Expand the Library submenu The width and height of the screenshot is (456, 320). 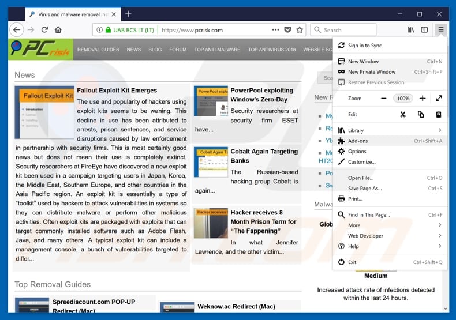[x=390, y=130]
